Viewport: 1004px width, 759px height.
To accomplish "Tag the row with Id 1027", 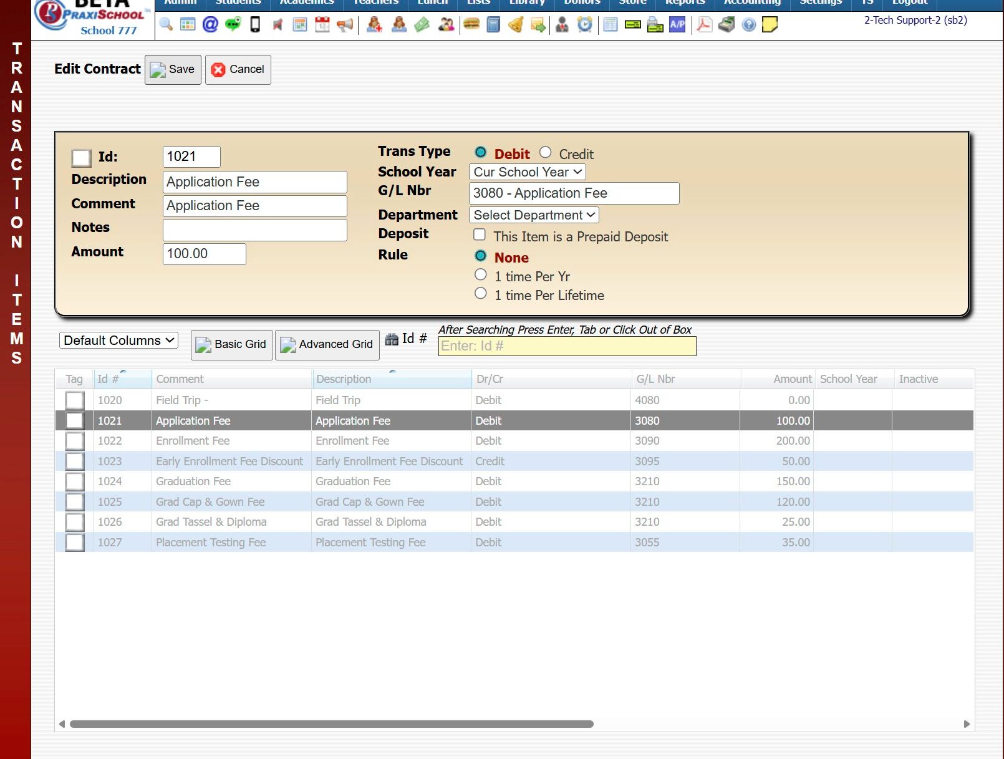I will tap(75, 543).
